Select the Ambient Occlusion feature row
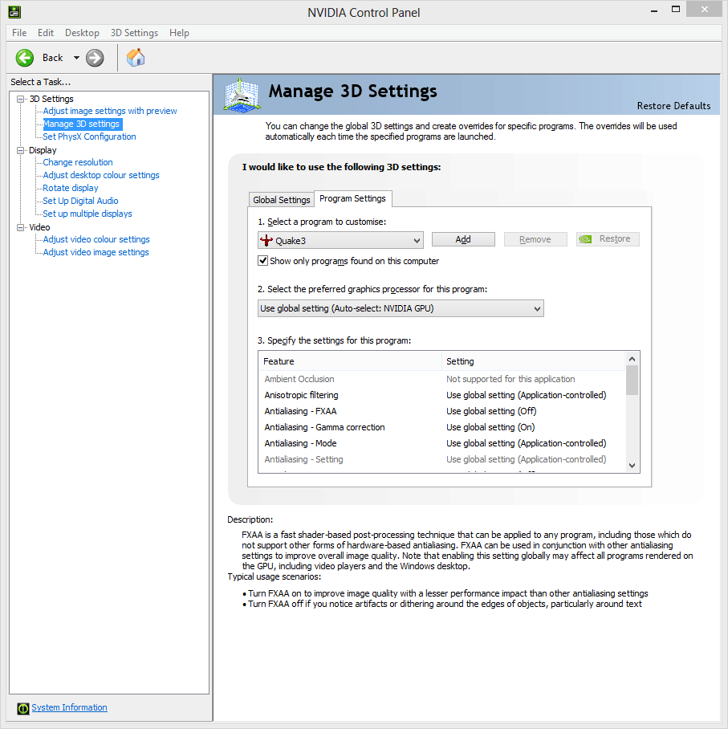The width and height of the screenshot is (728, 729). (x=441, y=379)
